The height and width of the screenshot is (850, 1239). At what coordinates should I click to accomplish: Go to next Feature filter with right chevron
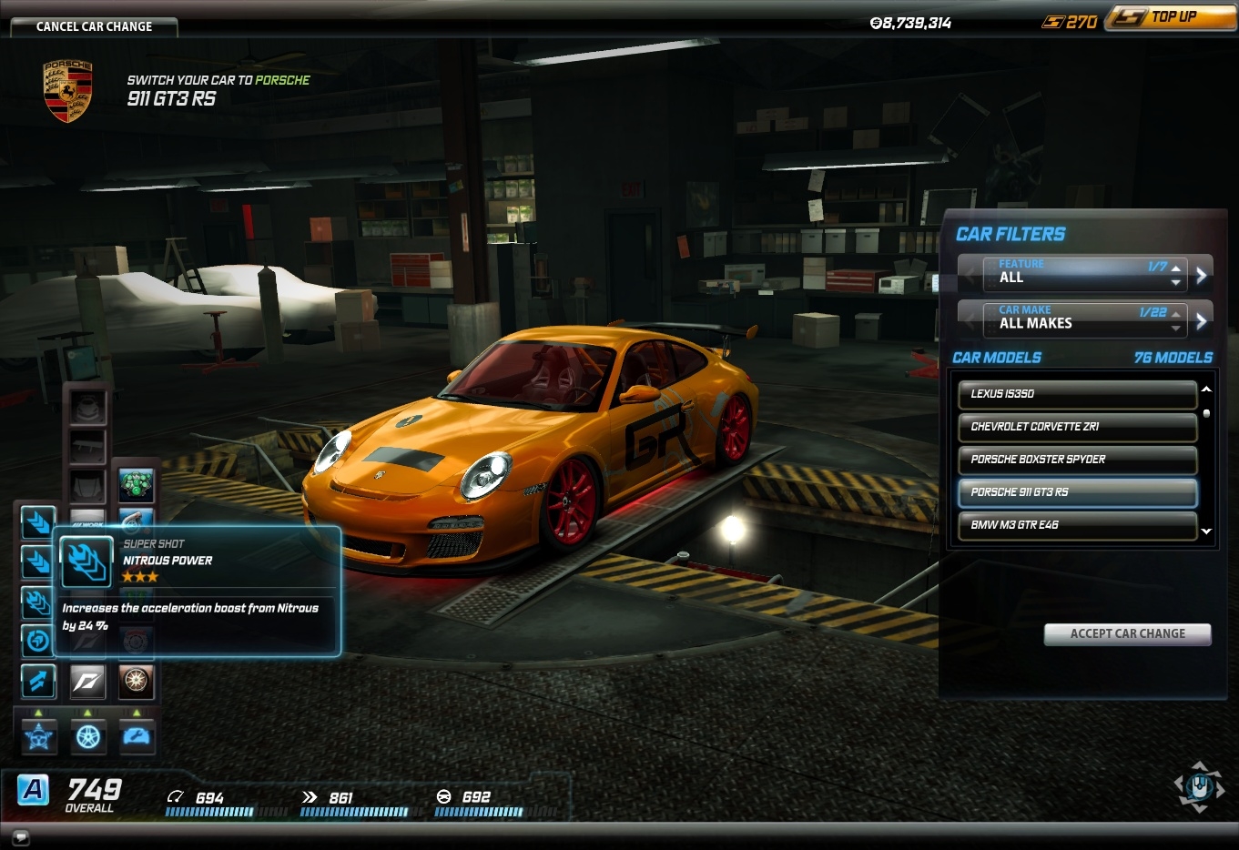coord(1202,274)
